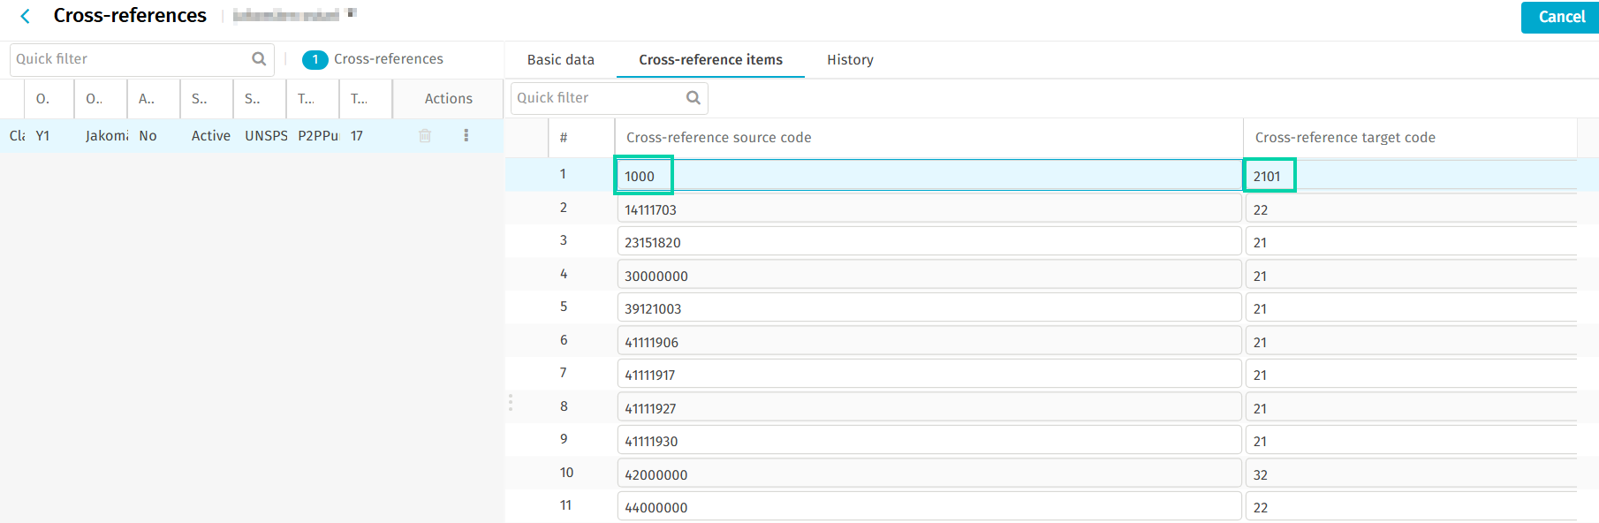Click the panel splitter drag handle

click(510, 403)
